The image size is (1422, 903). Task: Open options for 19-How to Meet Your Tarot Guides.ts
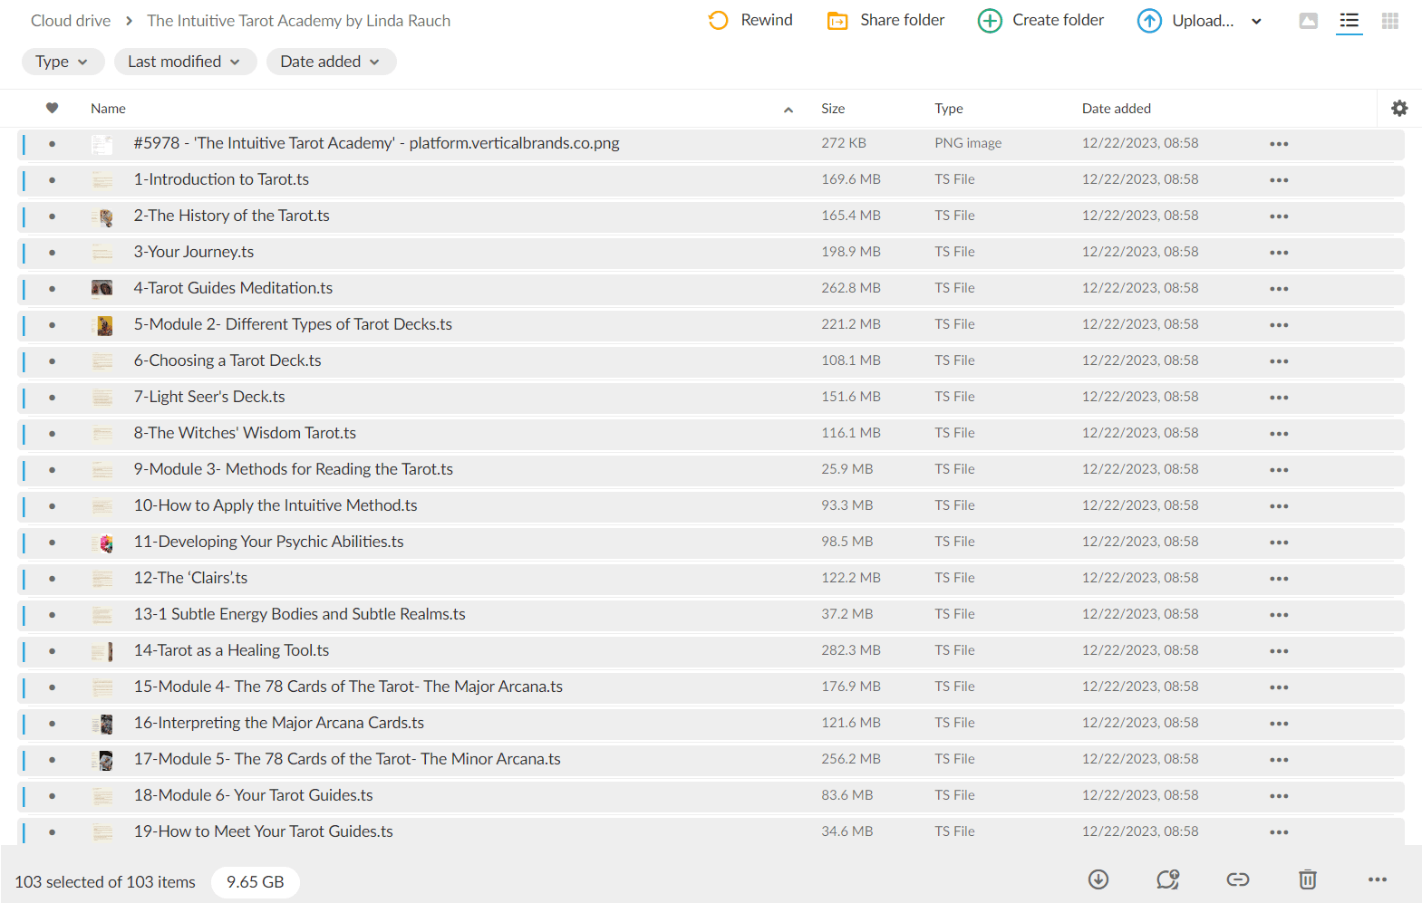1279,832
